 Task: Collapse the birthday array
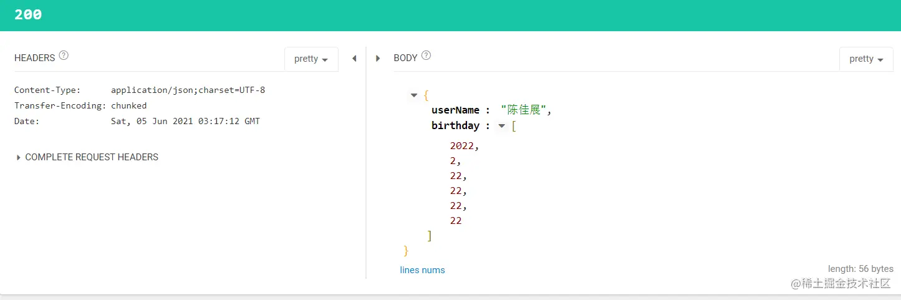point(502,126)
